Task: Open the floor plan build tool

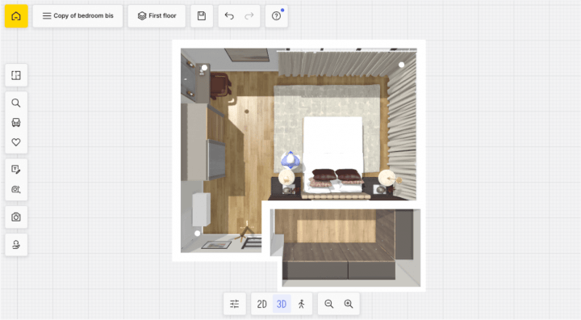Action: 16,75
